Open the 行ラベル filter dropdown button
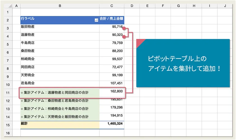The image size is (236, 140). pos(97,20)
